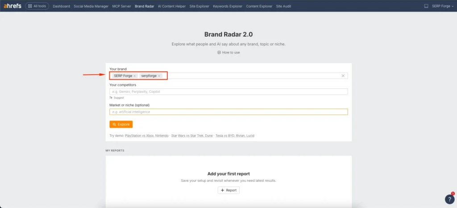
Task: Remove the serpforge brand tag
Action: pos(159,76)
